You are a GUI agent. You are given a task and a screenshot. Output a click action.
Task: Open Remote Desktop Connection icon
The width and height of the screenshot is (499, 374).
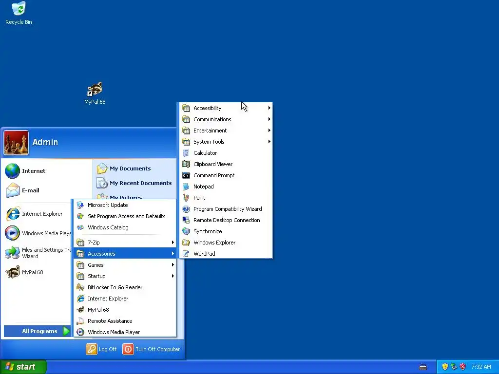pos(186,220)
